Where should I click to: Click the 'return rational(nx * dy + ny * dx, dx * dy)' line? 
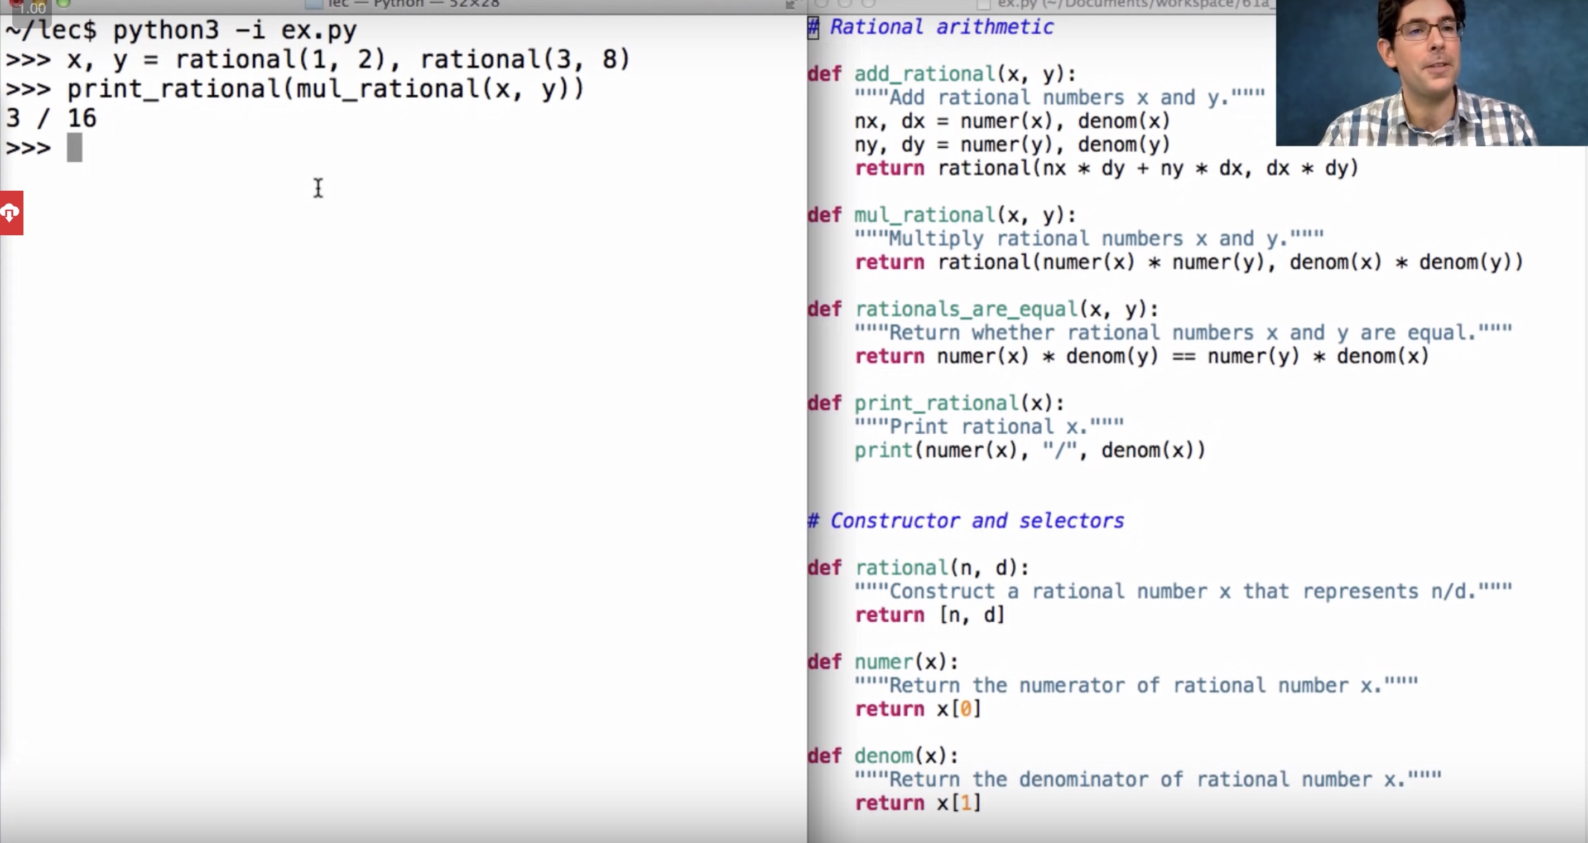[x=1106, y=168]
